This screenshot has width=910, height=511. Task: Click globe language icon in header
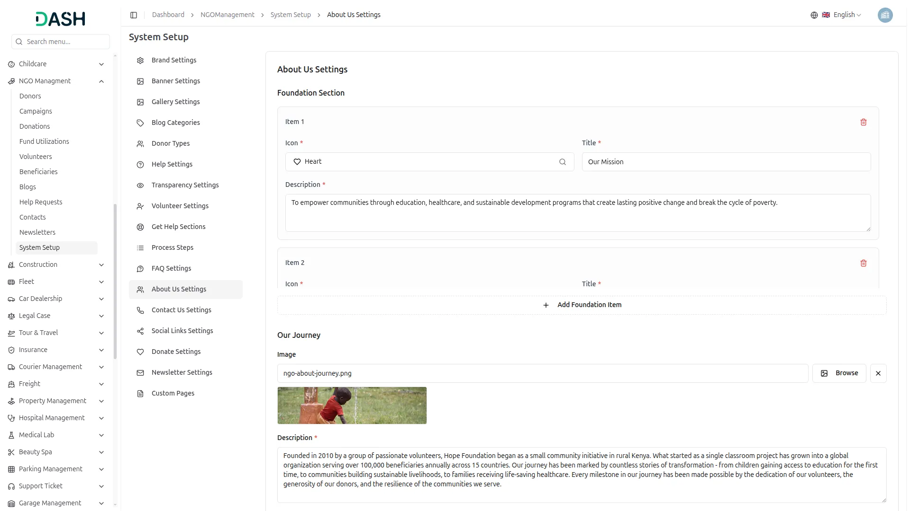pyautogui.click(x=814, y=15)
